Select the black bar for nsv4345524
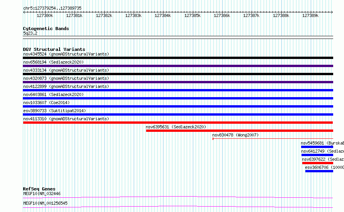The image size is (344, 212). click(x=178, y=58)
